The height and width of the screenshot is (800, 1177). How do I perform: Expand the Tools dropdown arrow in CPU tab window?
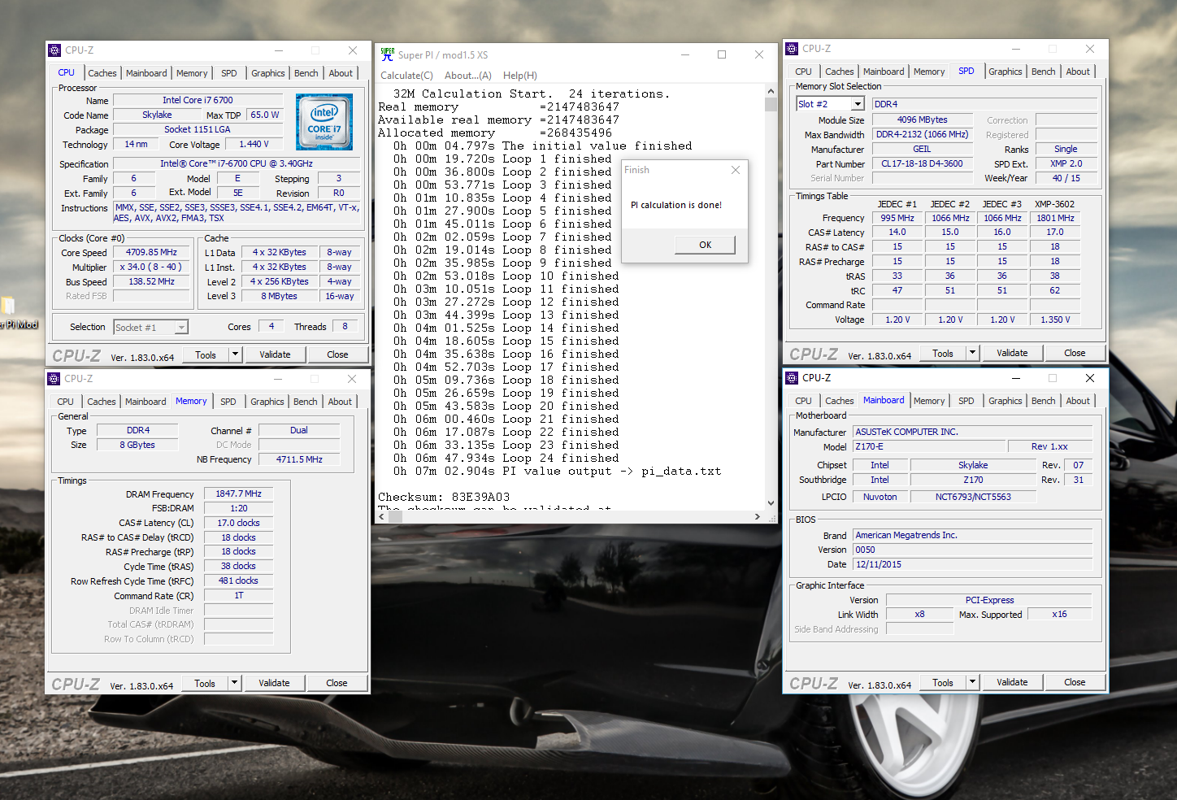point(236,354)
